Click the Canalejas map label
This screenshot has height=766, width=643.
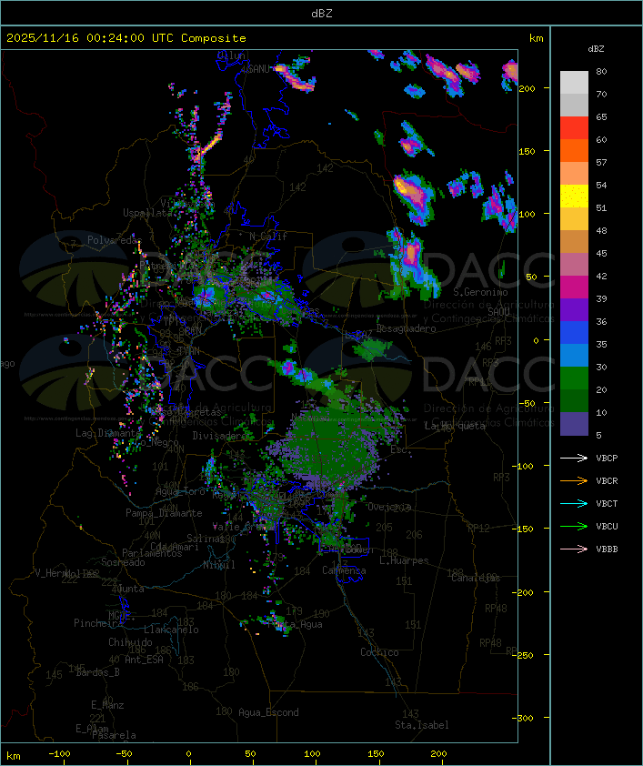click(476, 578)
